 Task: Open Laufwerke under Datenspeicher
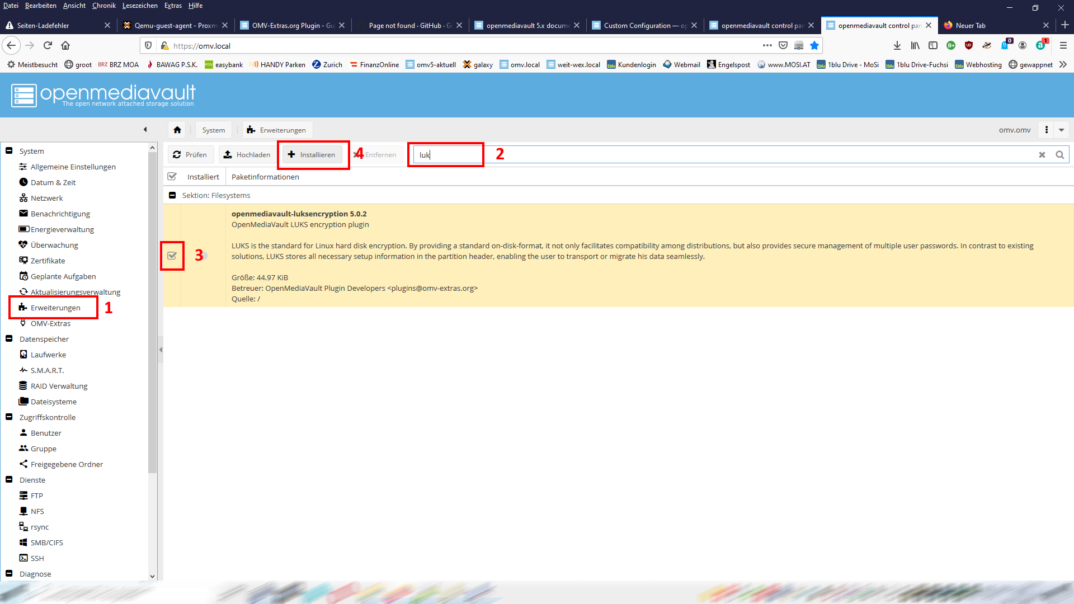(48, 355)
